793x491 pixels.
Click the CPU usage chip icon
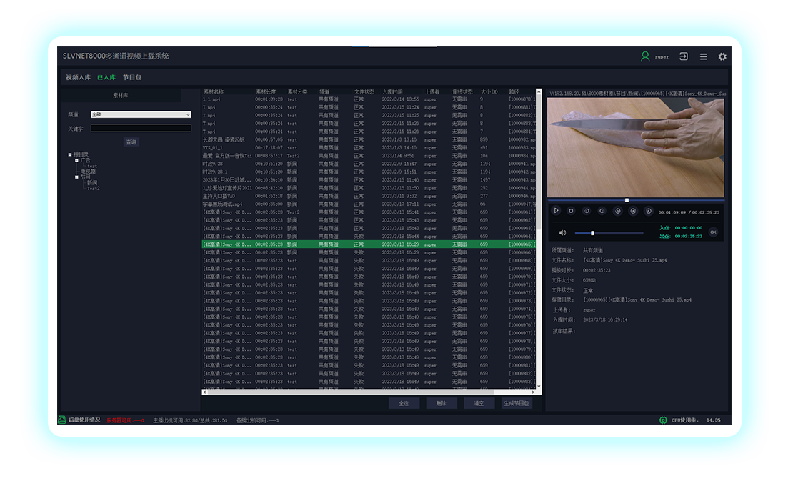663,420
